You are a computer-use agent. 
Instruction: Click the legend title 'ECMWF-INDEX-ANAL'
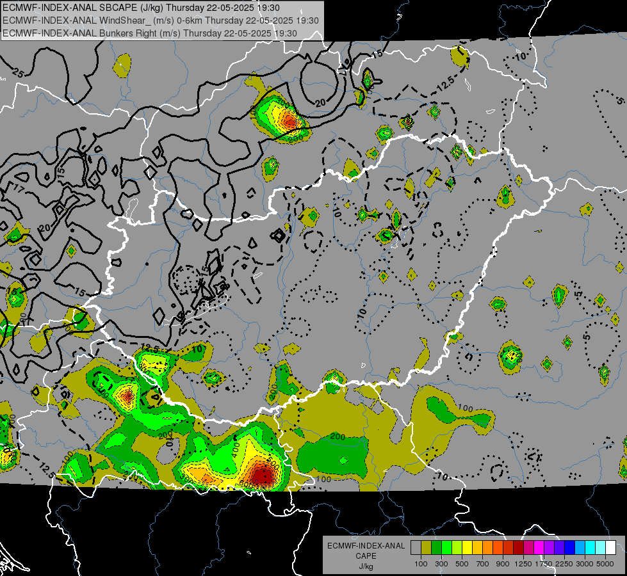(x=366, y=546)
